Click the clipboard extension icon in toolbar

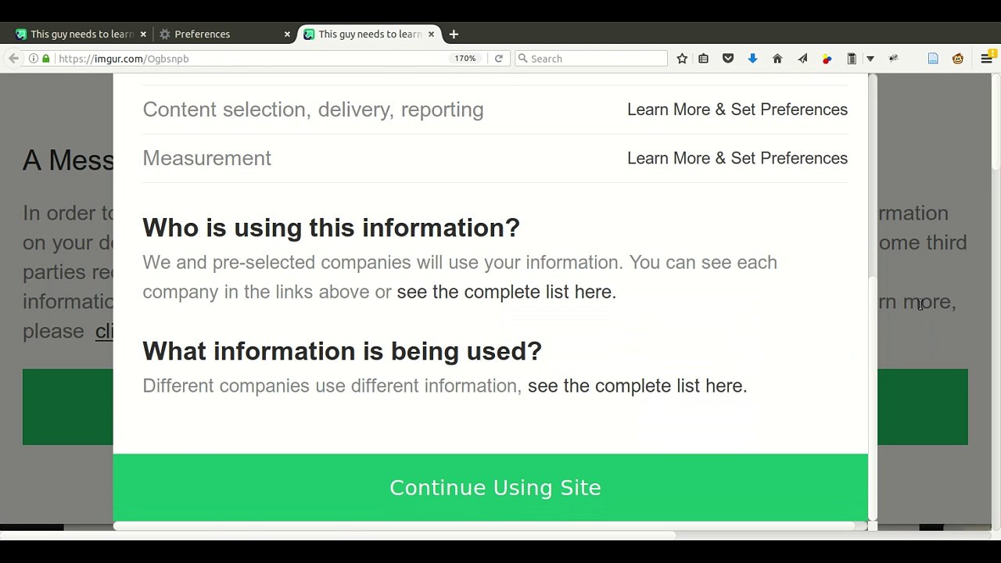click(x=852, y=59)
